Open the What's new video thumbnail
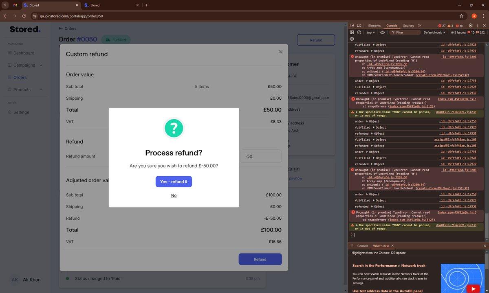The image size is (489, 293). [x=463, y=278]
